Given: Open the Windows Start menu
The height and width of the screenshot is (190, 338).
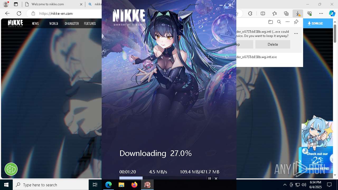Looking at the screenshot, I should (x=6, y=185).
